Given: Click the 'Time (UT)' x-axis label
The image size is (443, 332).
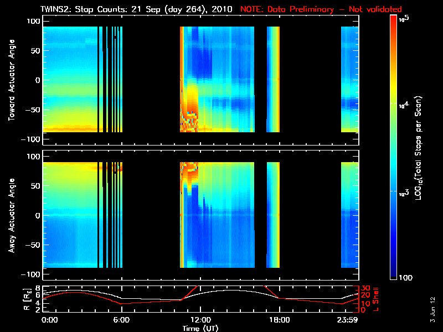Looking at the screenshot, I should point(200,328).
